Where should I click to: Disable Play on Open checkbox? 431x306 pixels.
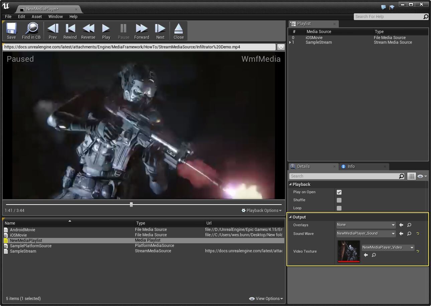click(x=339, y=192)
